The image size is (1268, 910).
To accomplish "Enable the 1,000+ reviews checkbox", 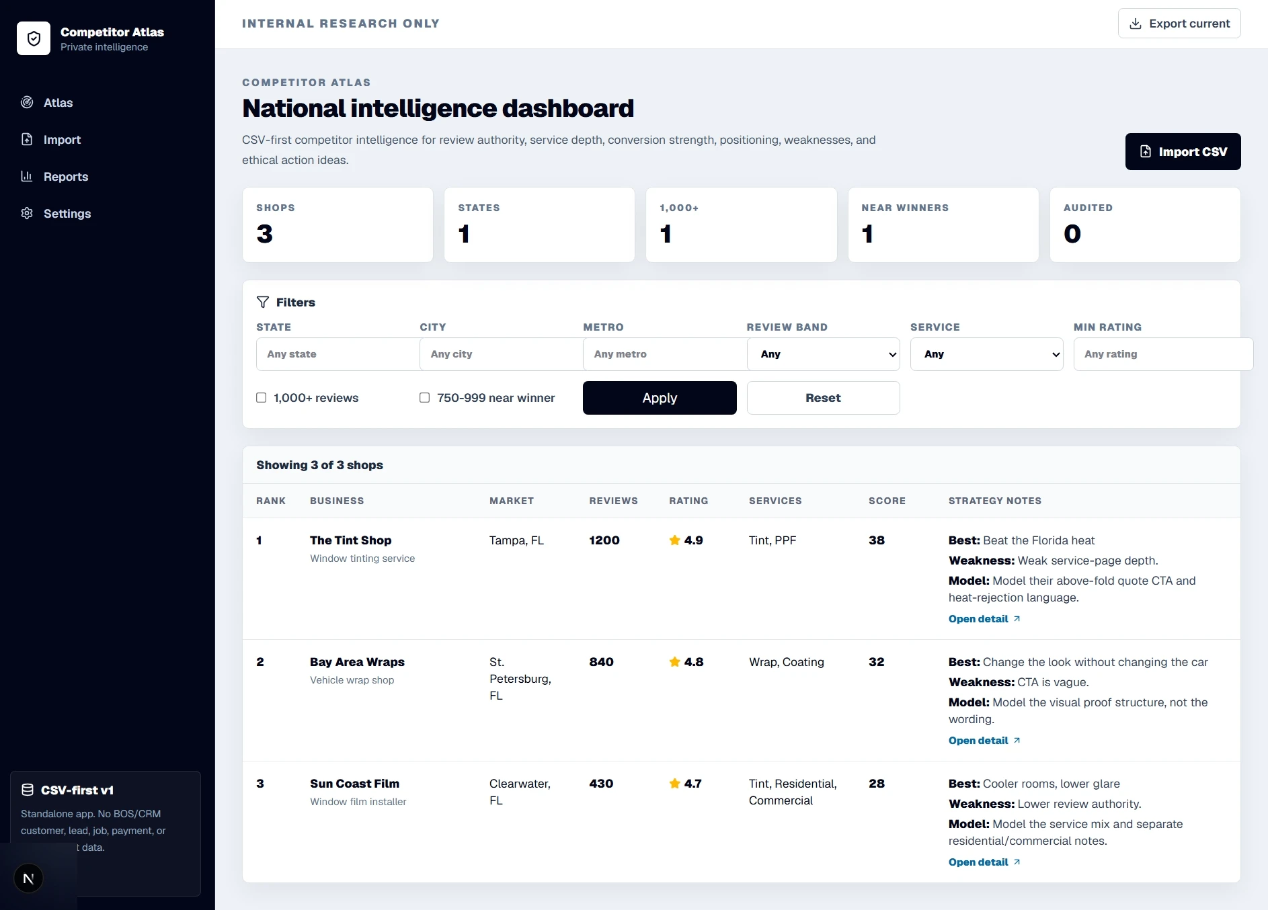I will (262, 398).
